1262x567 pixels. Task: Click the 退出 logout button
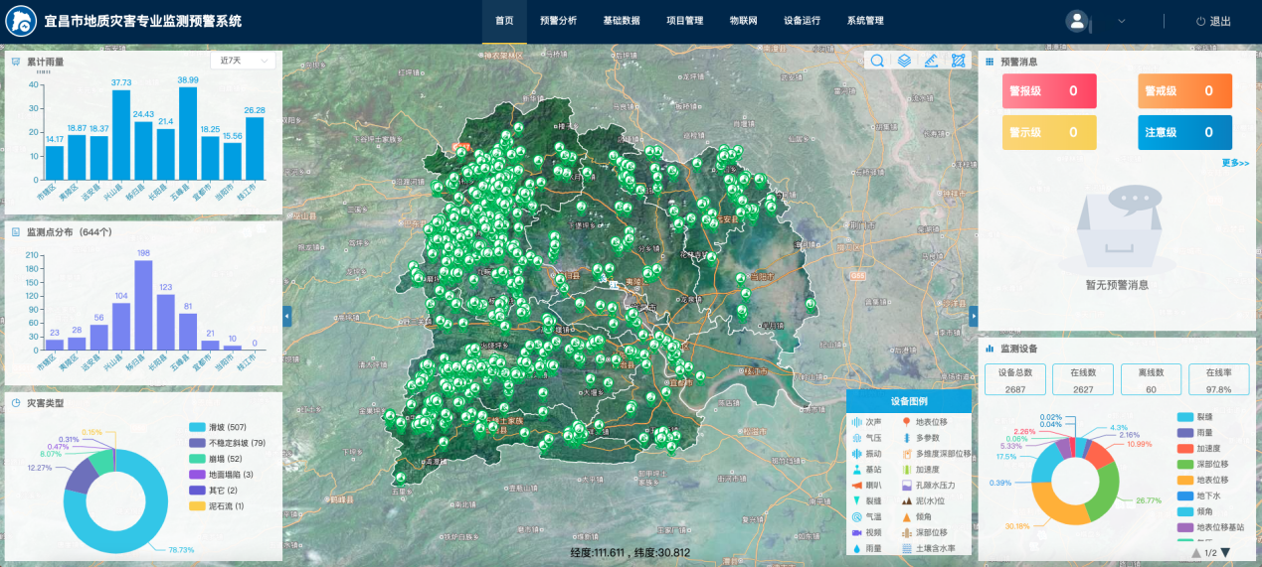(x=1212, y=21)
